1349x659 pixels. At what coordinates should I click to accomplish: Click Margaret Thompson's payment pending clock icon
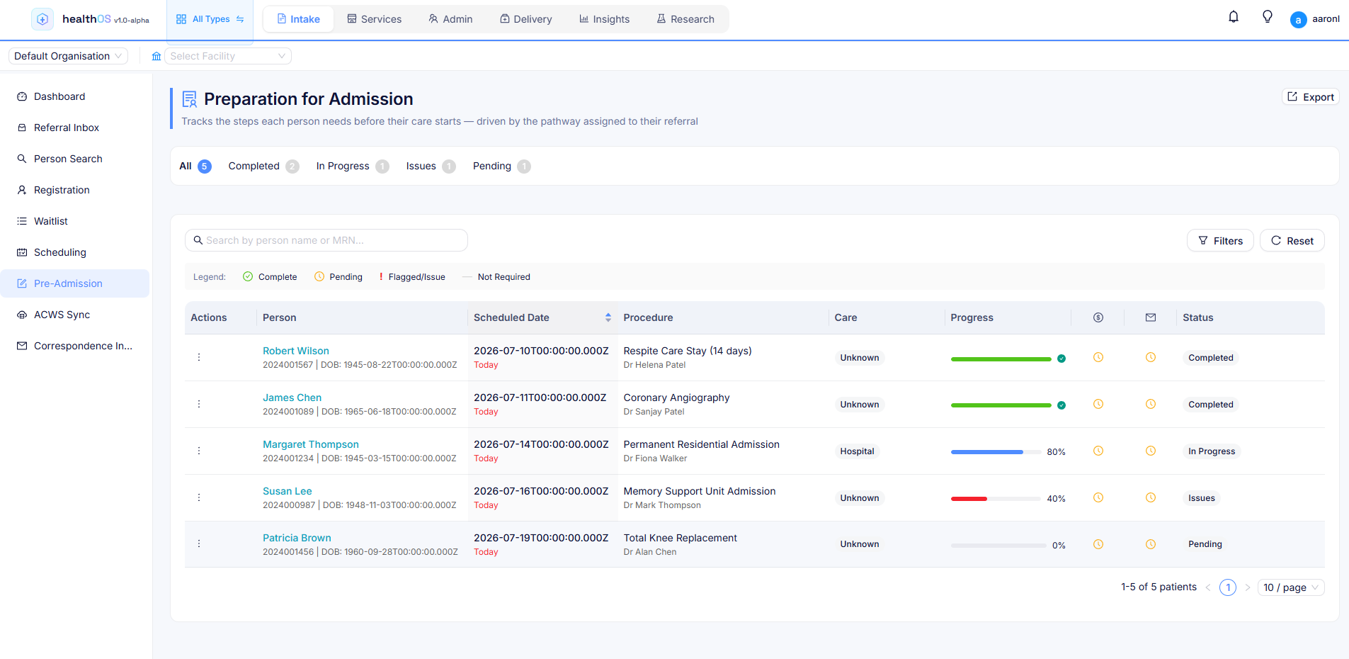[x=1098, y=451]
